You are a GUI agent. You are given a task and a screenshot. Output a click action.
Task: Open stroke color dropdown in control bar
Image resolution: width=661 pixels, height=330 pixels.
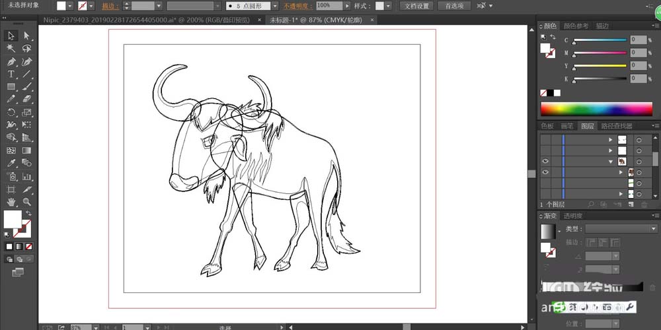91,6
